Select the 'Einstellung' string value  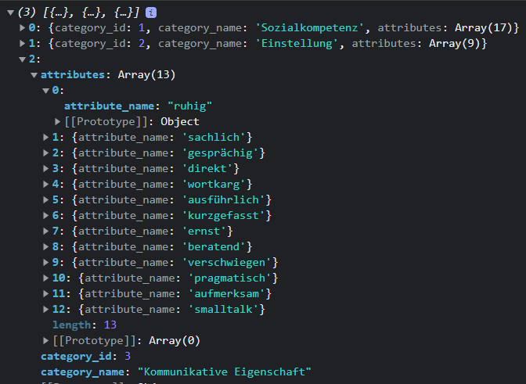pyautogui.click(x=297, y=44)
